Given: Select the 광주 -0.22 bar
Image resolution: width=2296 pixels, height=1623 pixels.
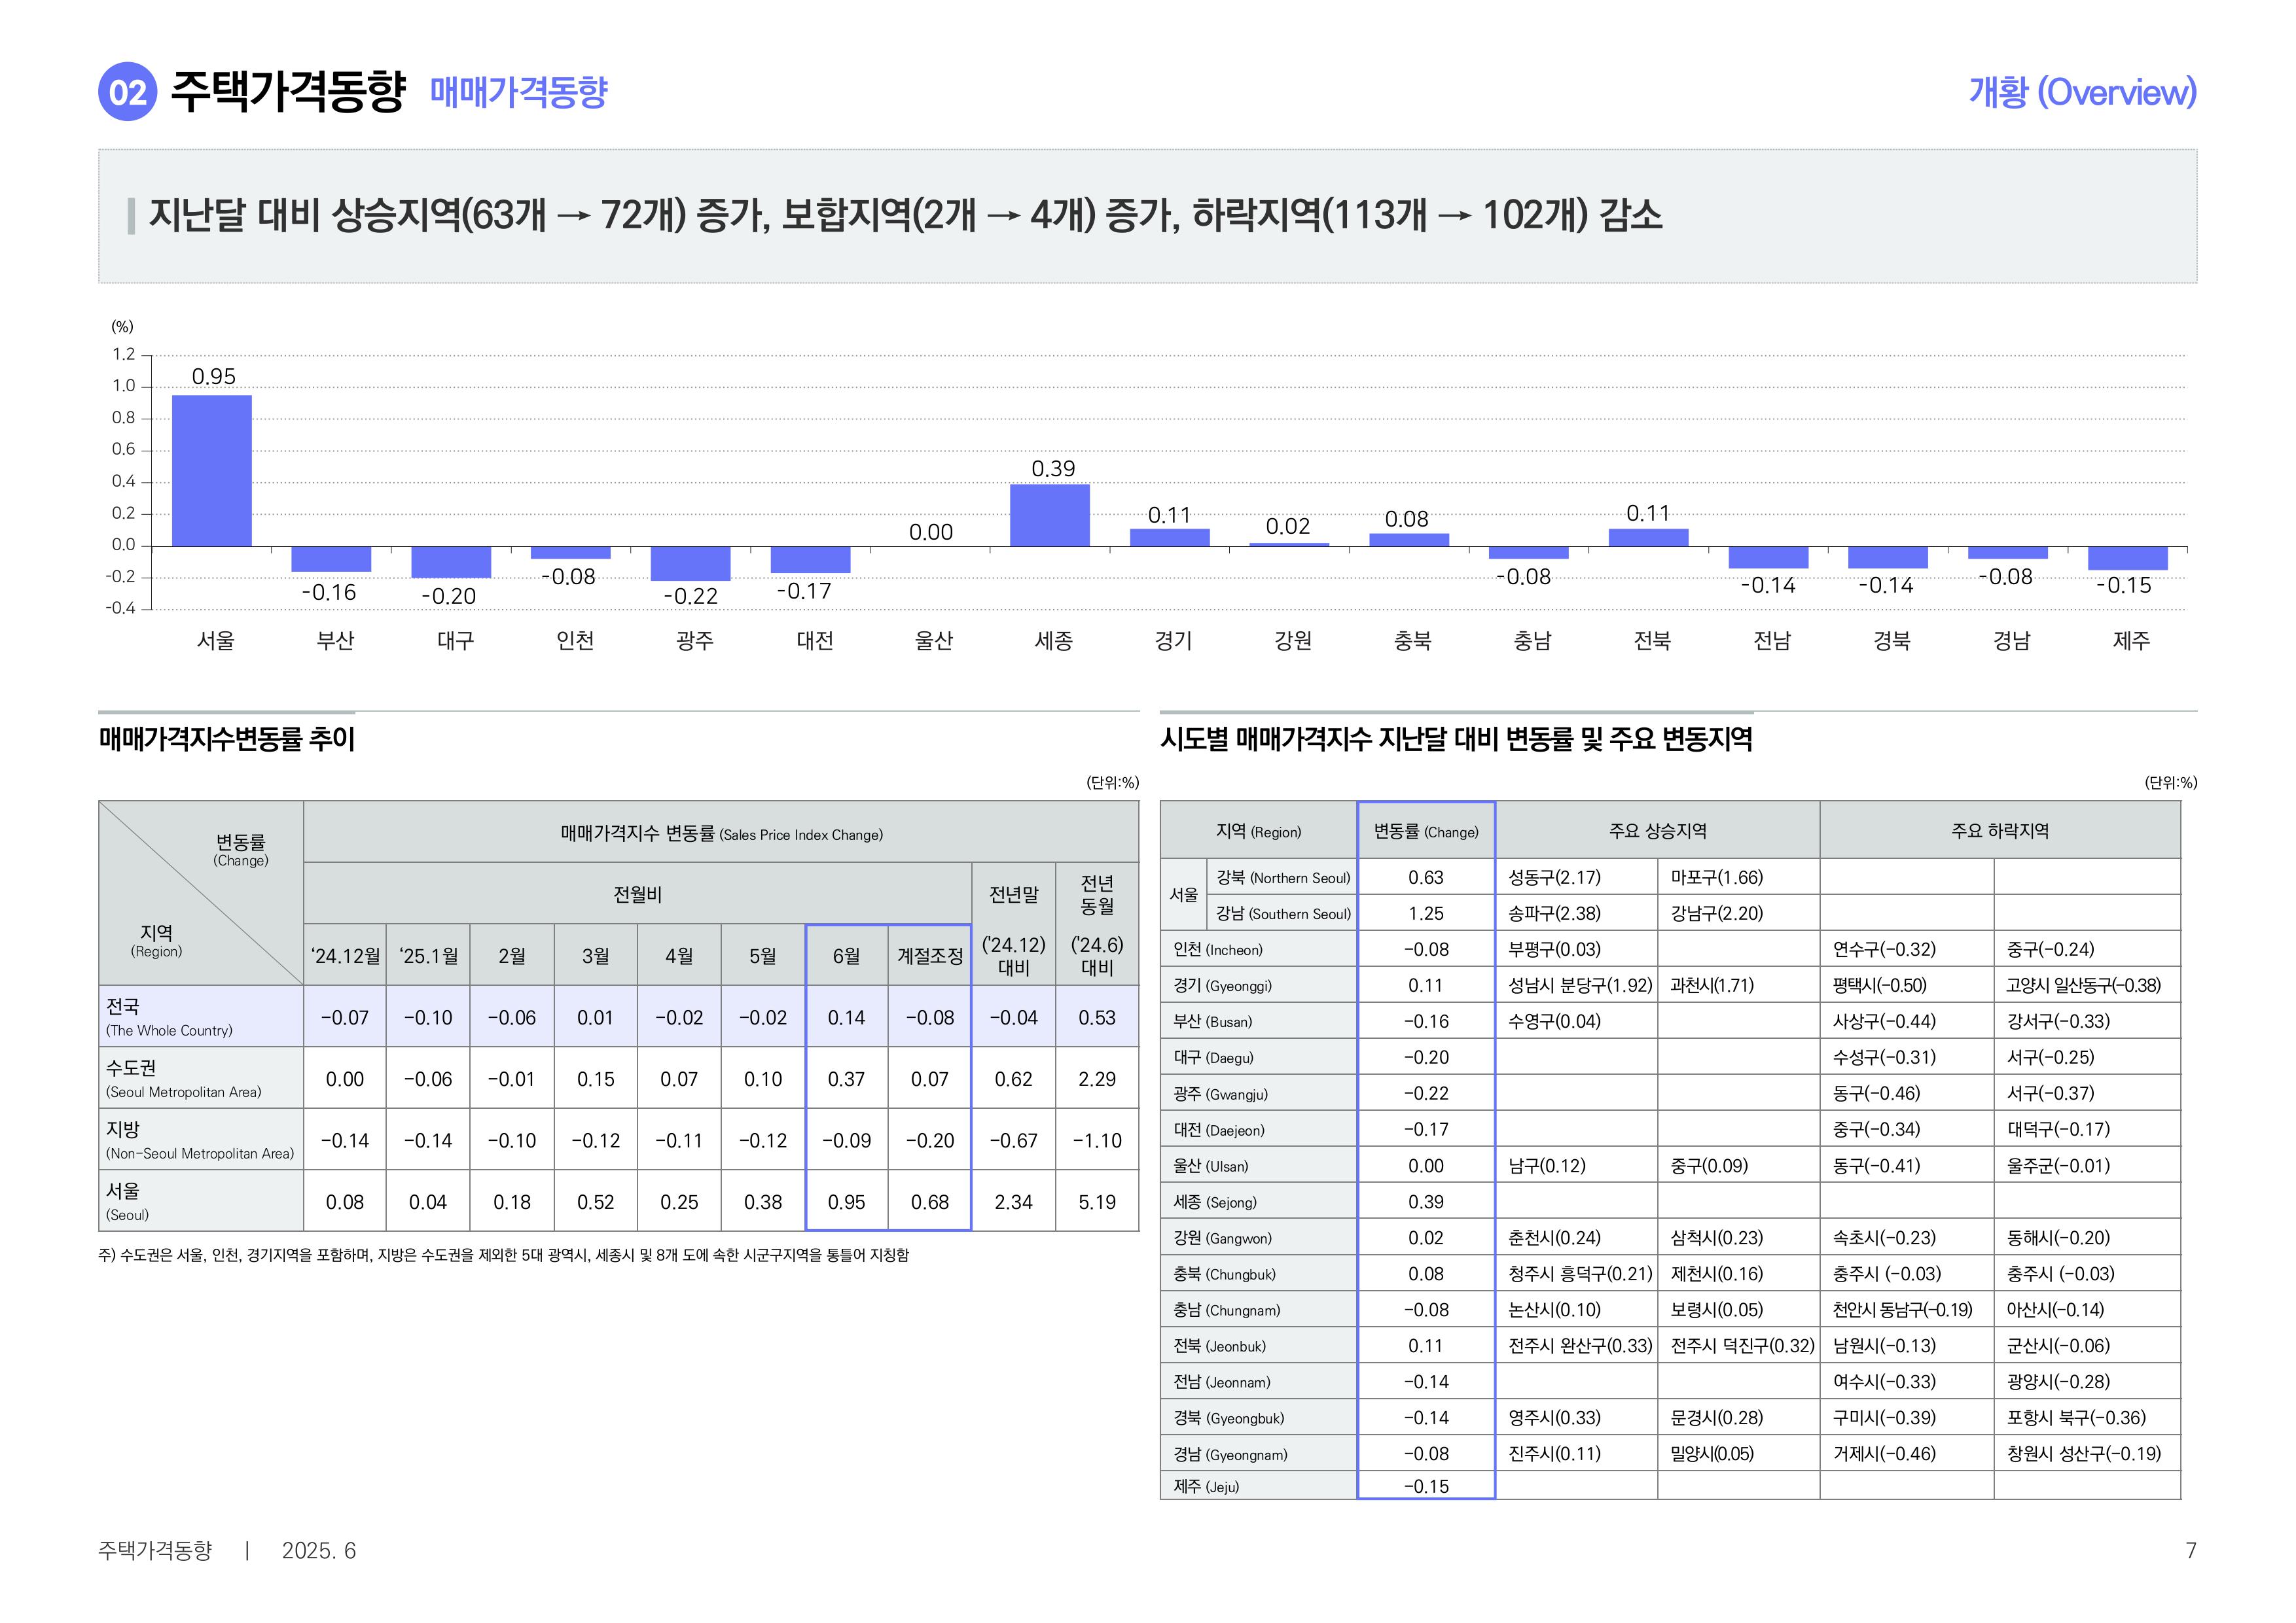Looking at the screenshot, I should coord(690,563).
